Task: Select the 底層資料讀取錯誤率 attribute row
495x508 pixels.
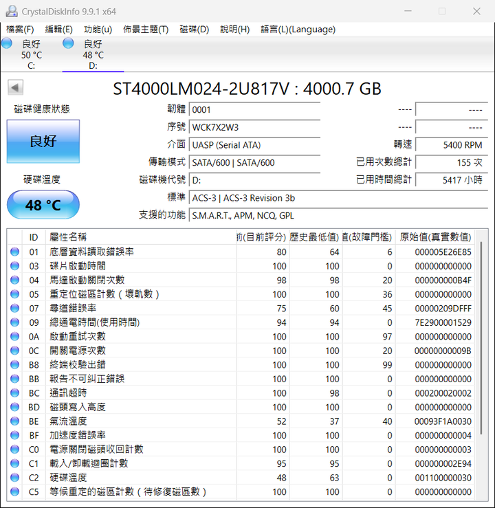Action: tap(241, 252)
